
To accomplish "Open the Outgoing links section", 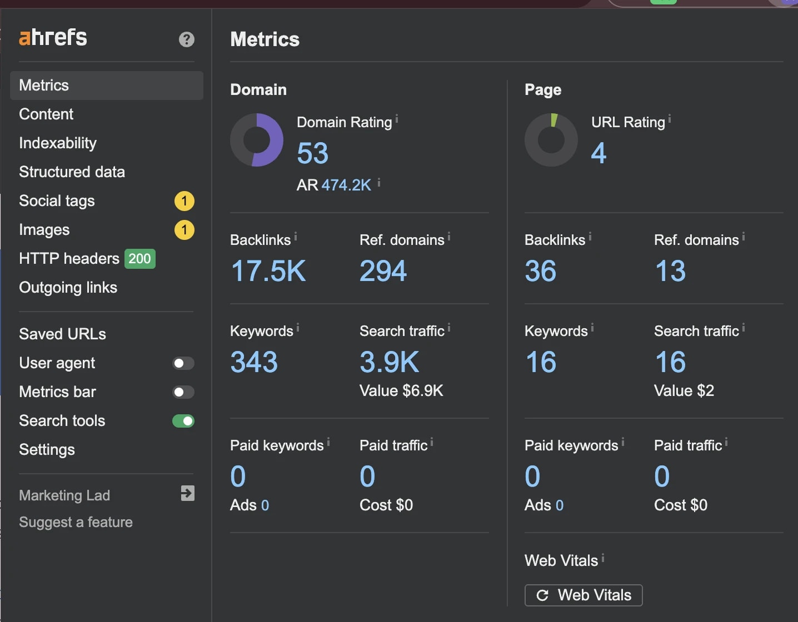I will [68, 288].
